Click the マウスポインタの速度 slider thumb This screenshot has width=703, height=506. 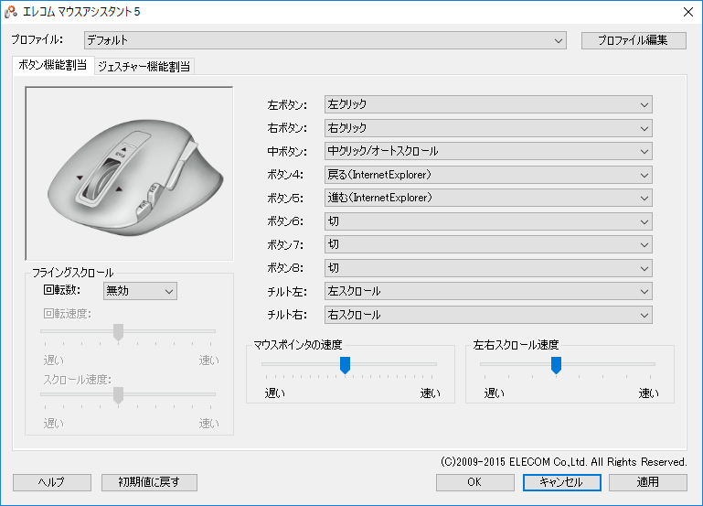click(x=346, y=365)
